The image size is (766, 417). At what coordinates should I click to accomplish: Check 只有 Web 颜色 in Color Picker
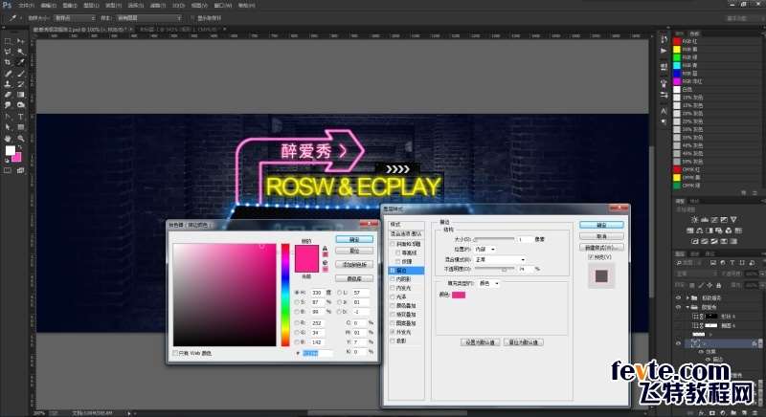175,353
